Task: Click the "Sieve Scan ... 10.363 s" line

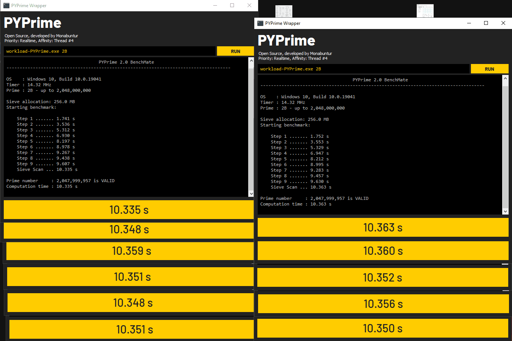Action: 301,187
